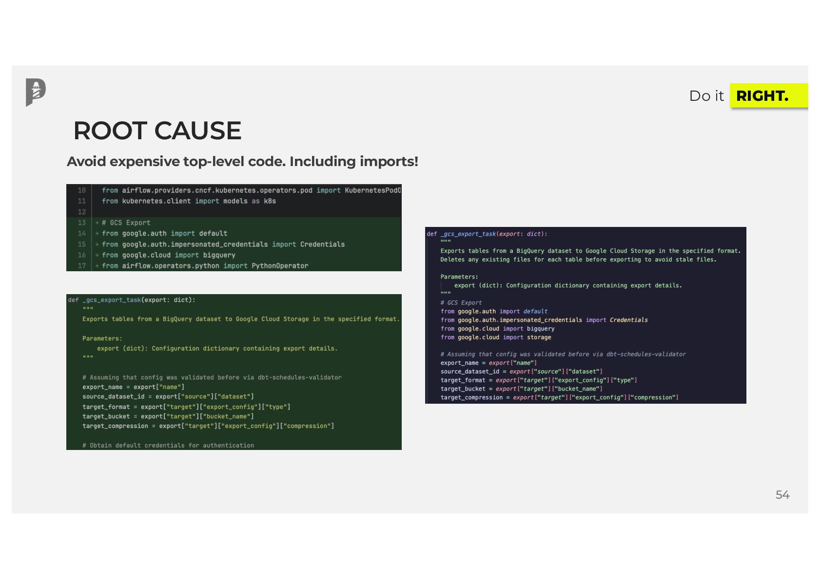Click "target_compression" line in navy code block
Viewport: 821px width, 580px height.
(559, 398)
